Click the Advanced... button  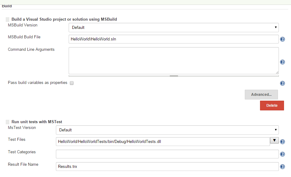[x=261, y=95]
